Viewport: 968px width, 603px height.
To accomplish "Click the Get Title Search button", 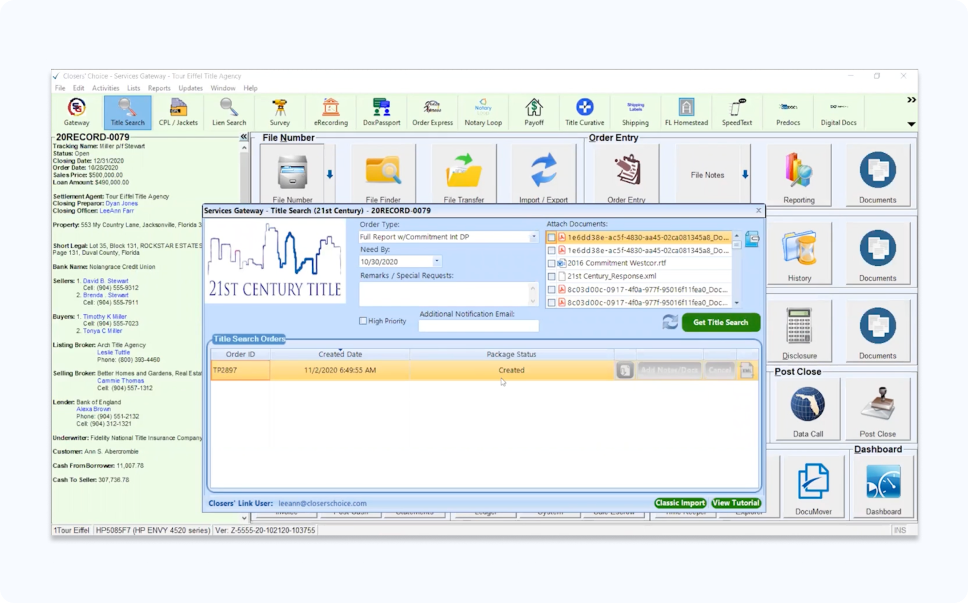I will pos(720,322).
